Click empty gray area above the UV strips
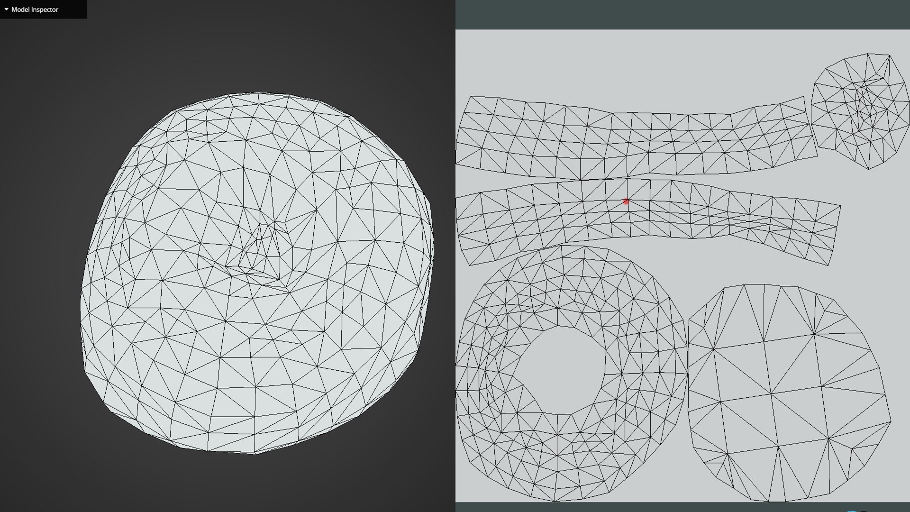This screenshot has width=910, height=512. (x=616, y=62)
